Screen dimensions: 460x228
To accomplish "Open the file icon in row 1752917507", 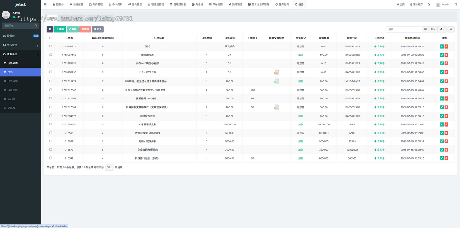I will click(x=276, y=107).
